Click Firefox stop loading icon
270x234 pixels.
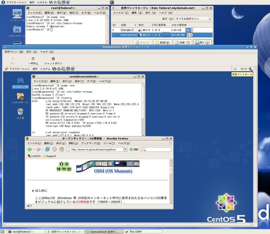[54, 149]
